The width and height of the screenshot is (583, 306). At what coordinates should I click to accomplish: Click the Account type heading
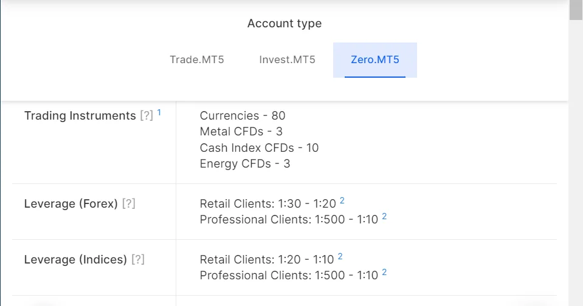tap(285, 24)
